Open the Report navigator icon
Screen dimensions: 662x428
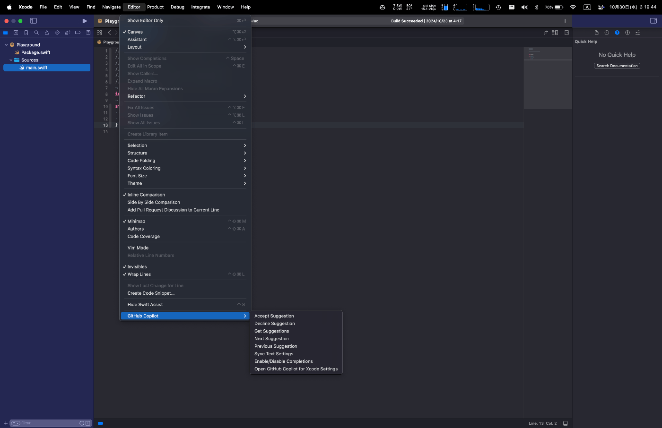(x=88, y=33)
